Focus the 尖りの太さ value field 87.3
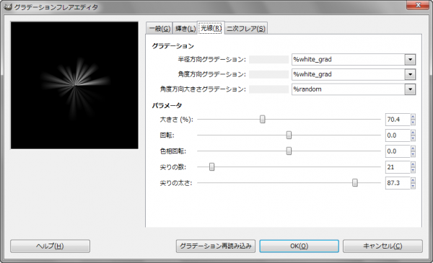 (x=398, y=183)
